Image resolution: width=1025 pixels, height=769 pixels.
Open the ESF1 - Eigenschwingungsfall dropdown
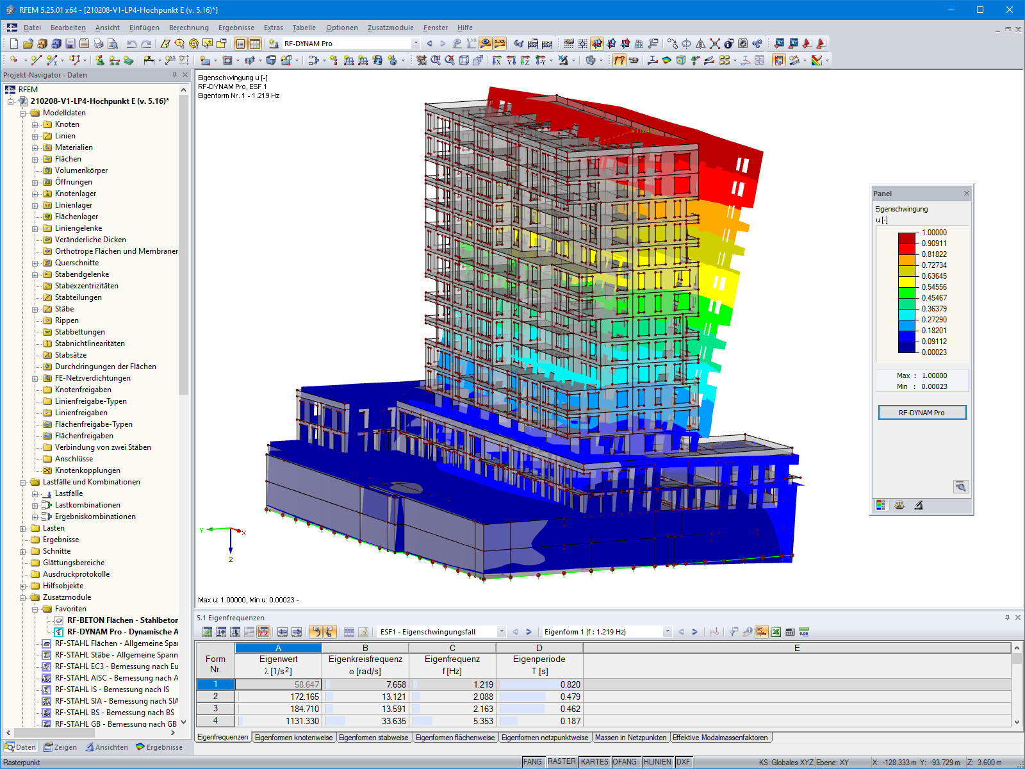502,631
